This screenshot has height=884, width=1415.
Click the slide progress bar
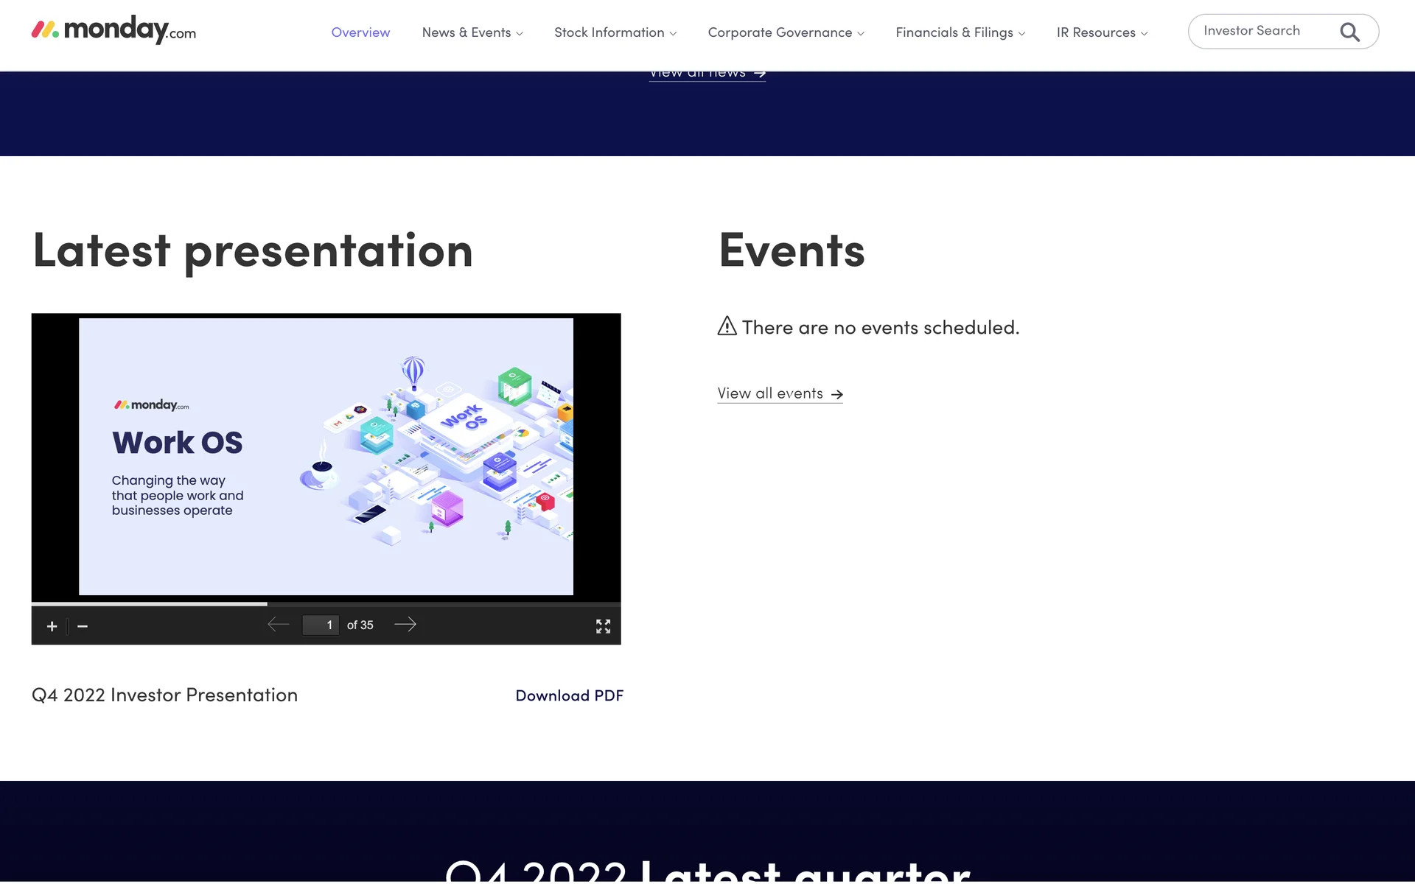tap(326, 604)
